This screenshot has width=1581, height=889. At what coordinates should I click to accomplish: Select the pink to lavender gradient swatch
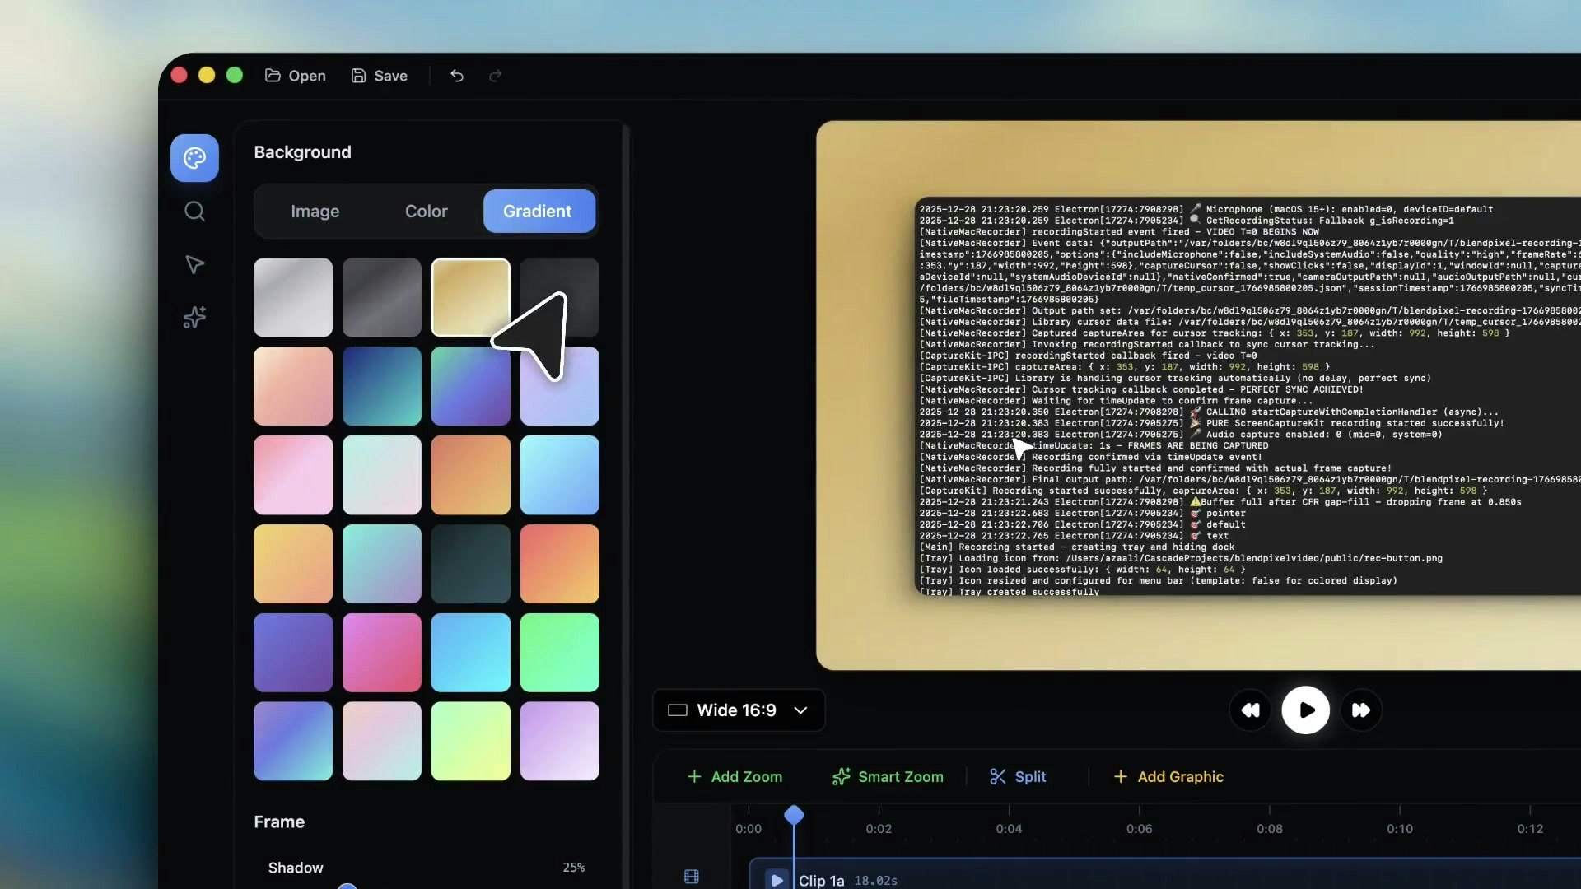coord(293,475)
